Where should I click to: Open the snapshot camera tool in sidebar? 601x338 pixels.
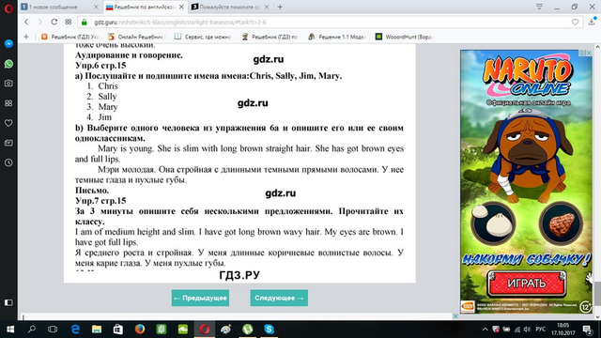click(8, 84)
